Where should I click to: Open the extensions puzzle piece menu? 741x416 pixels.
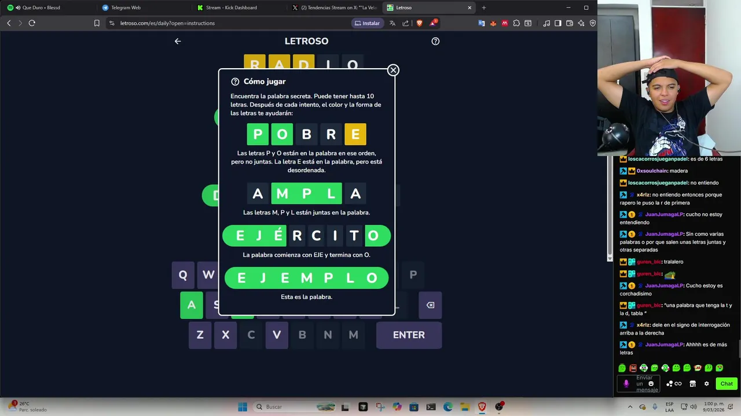point(516,23)
